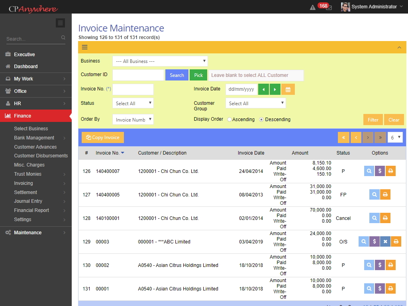This screenshot has height=306, width=408.
Task: Click the Copy Invoice button
Action: pos(103,137)
